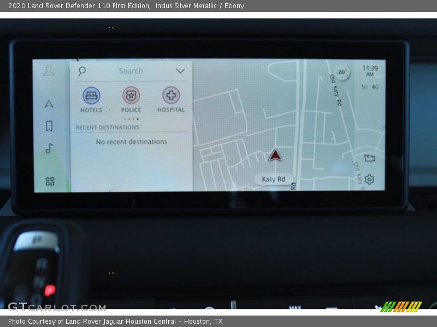Select the Police category icon

click(131, 95)
